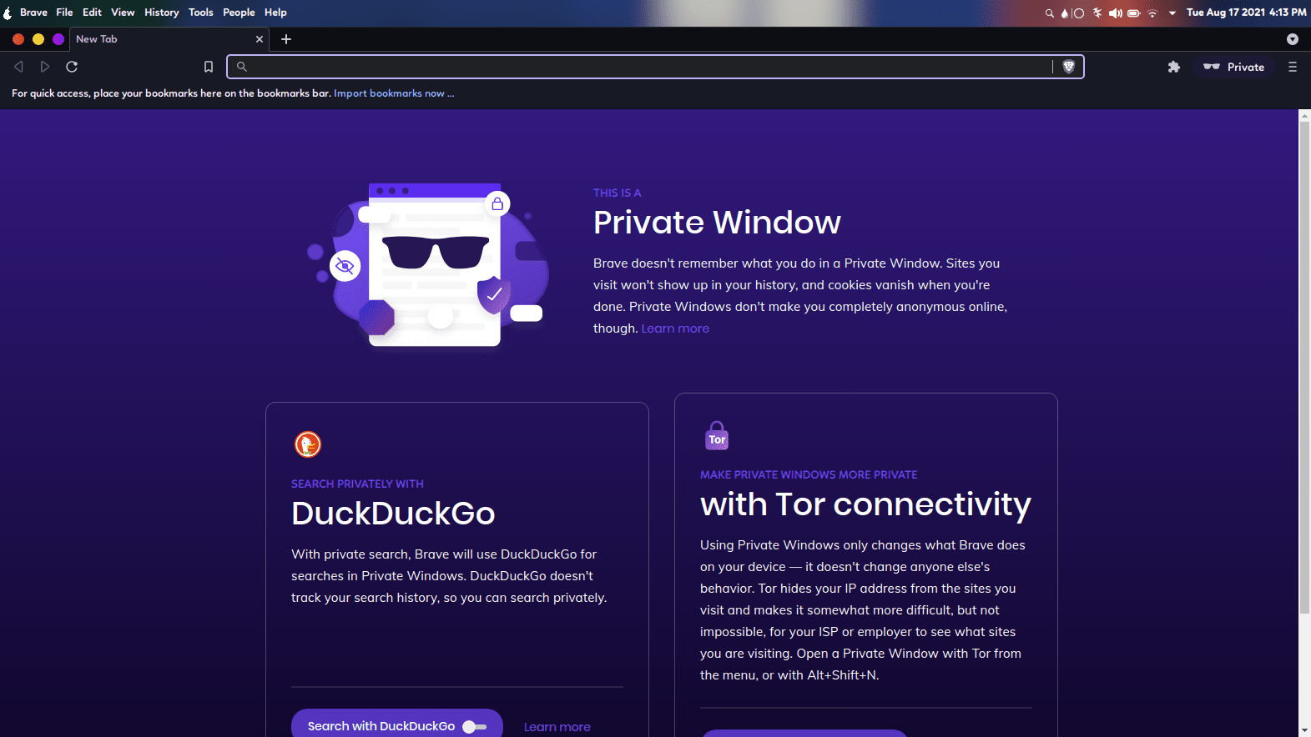Close the New Tab tab
Image resolution: width=1311 pixels, height=737 pixels.
click(x=260, y=39)
